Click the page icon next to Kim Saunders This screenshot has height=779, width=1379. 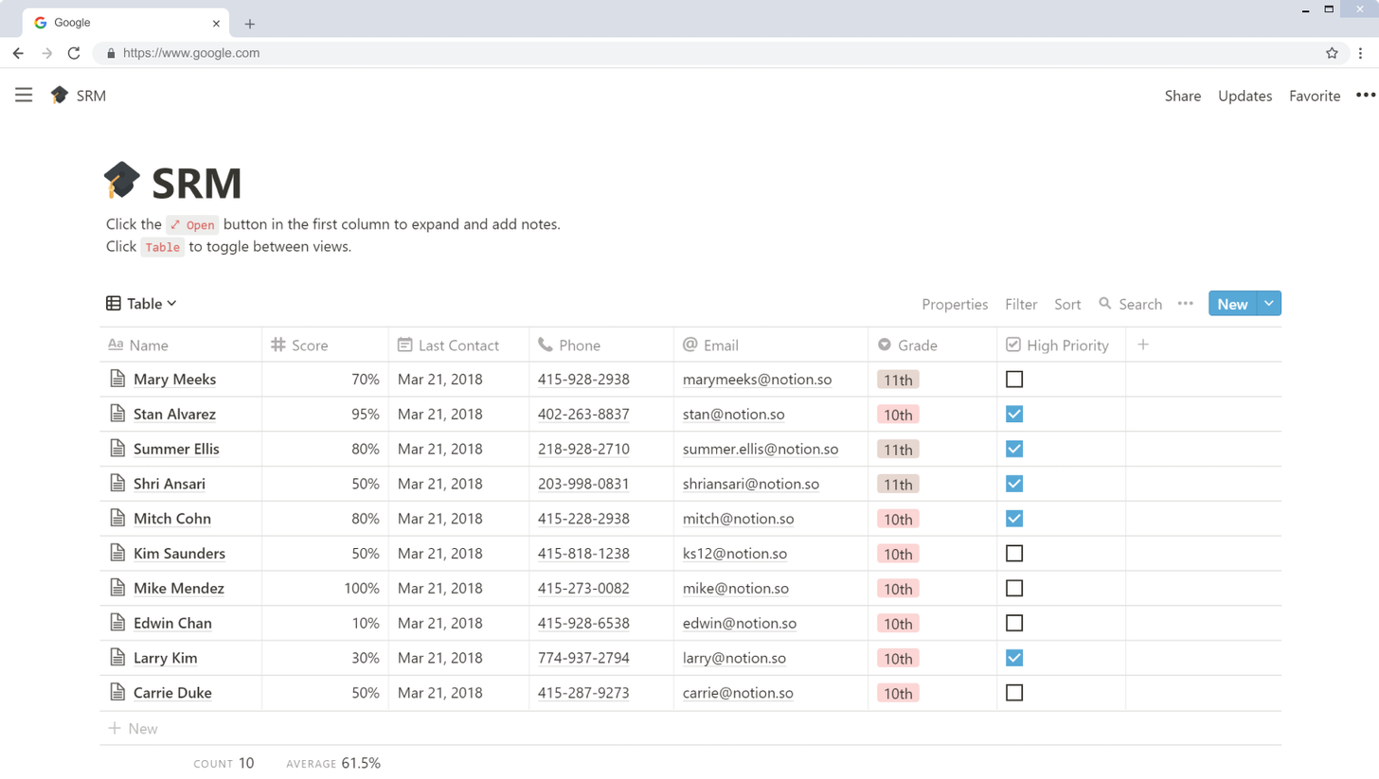click(x=117, y=553)
